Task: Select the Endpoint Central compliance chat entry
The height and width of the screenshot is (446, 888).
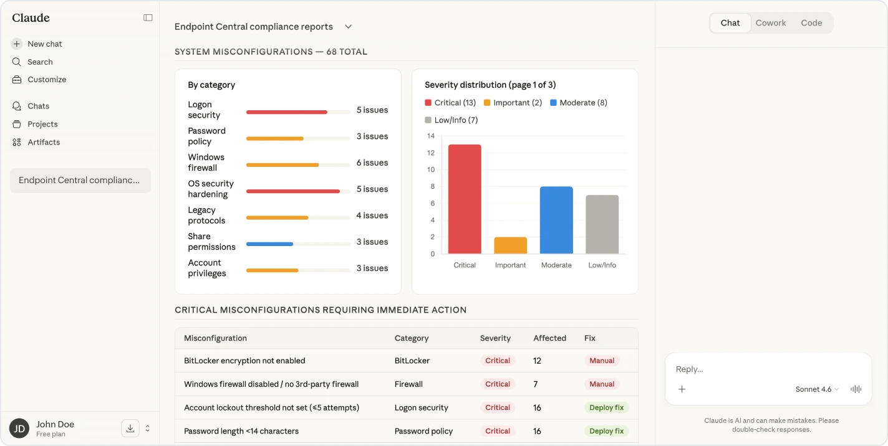Action: click(80, 180)
